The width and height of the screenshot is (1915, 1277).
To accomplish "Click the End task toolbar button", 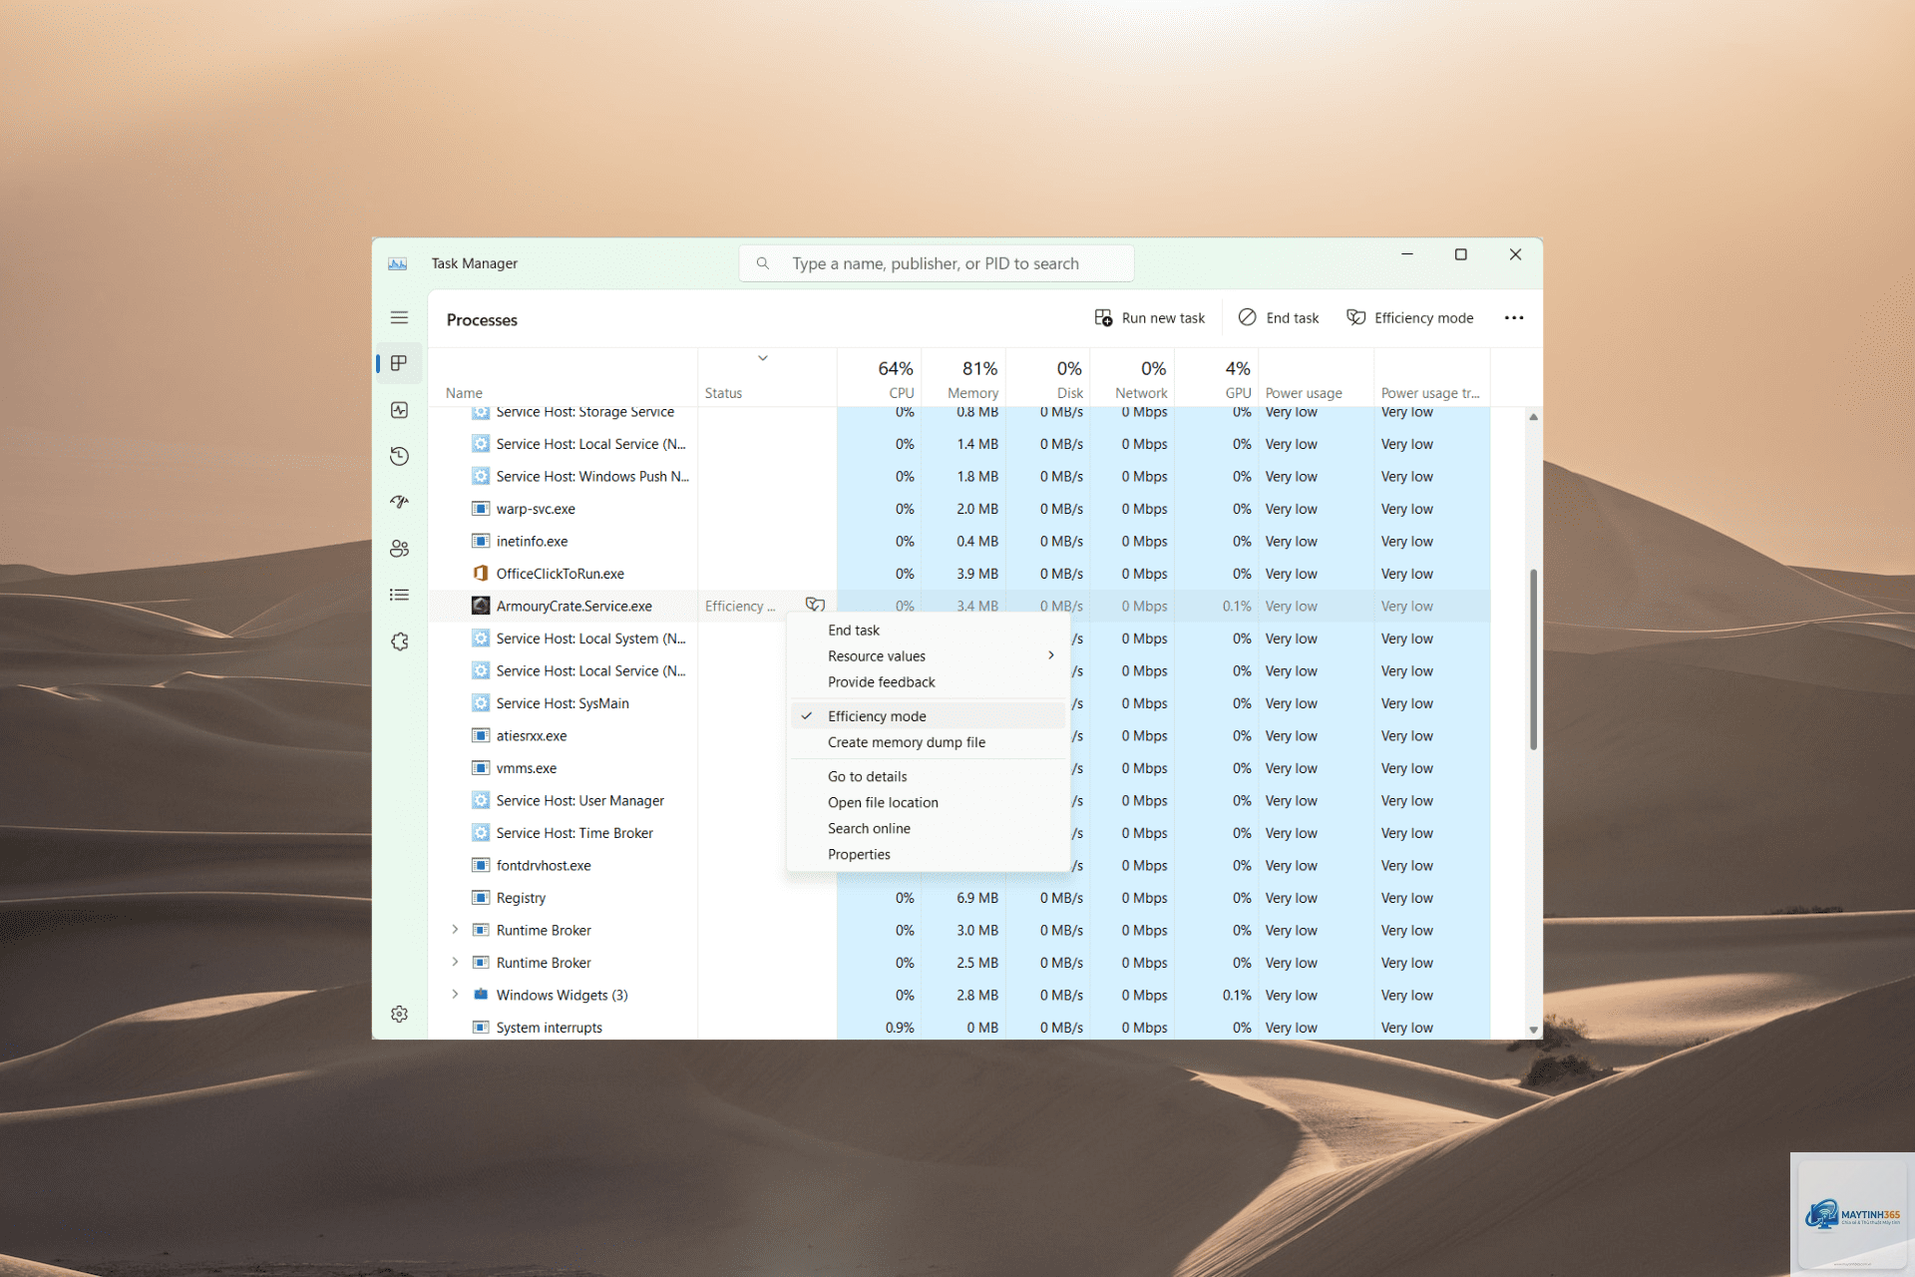I will [1279, 317].
